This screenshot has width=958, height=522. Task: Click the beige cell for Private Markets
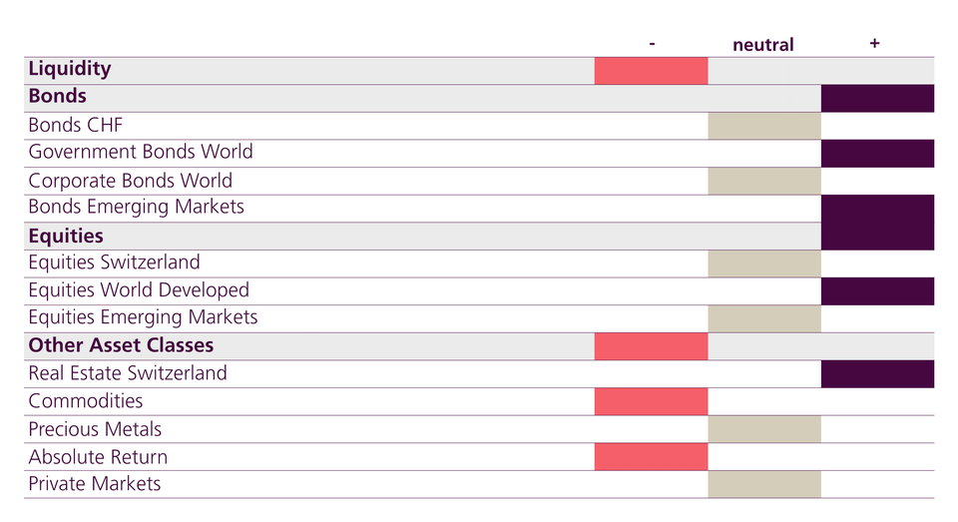coord(764,484)
